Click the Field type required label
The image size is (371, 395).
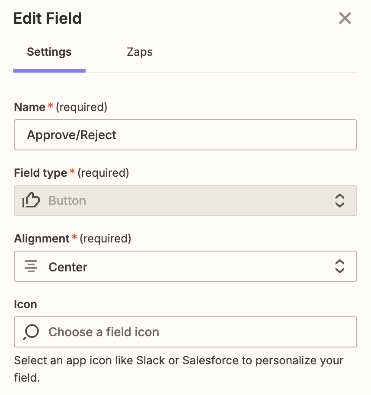tap(71, 173)
